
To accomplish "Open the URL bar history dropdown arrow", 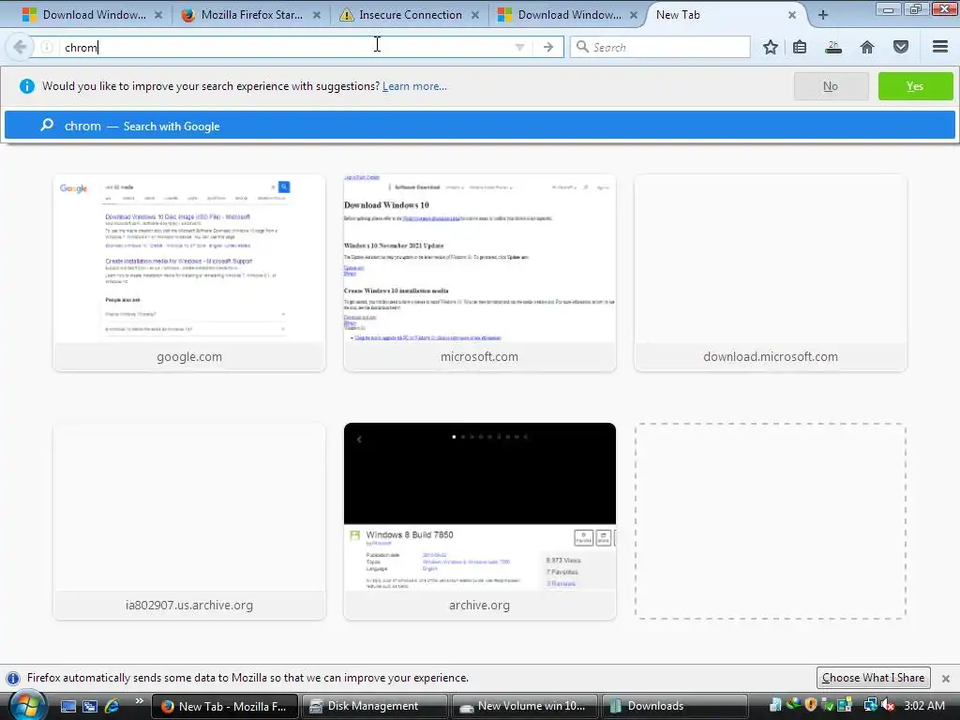I will click(x=519, y=47).
